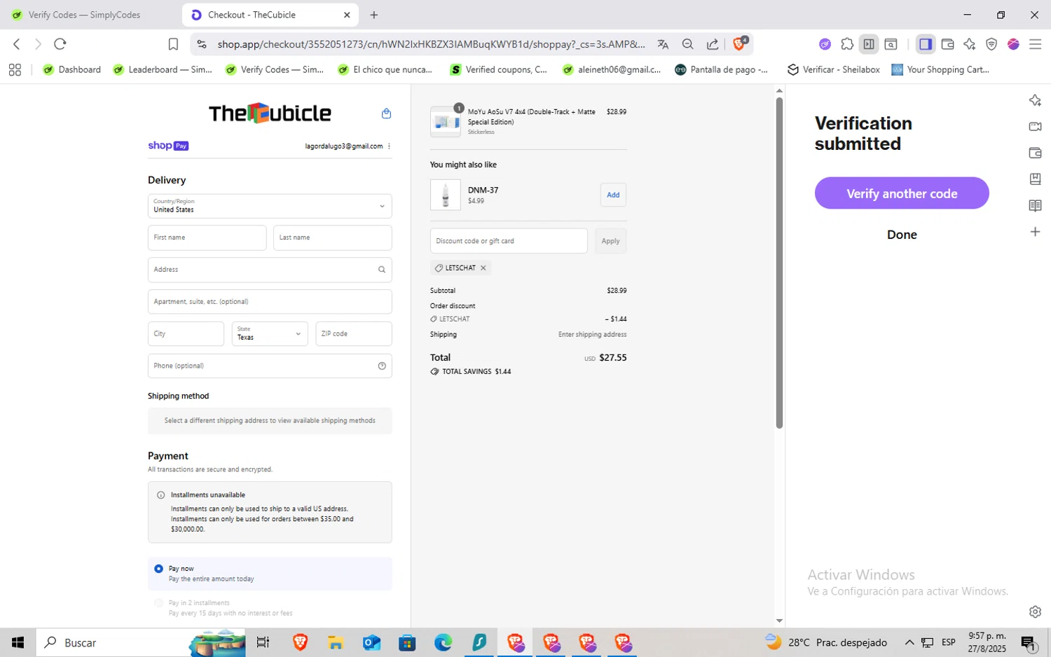Open Brave VPN shield icon
Viewport: 1051px width, 657px height.
tap(991, 44)
